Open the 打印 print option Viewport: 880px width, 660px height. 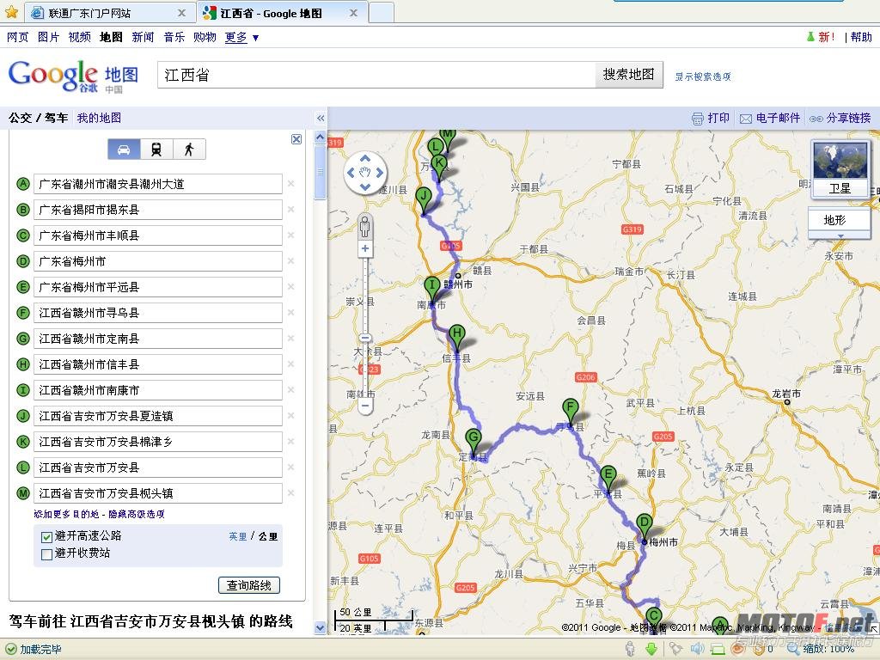[x=712, y=118]
